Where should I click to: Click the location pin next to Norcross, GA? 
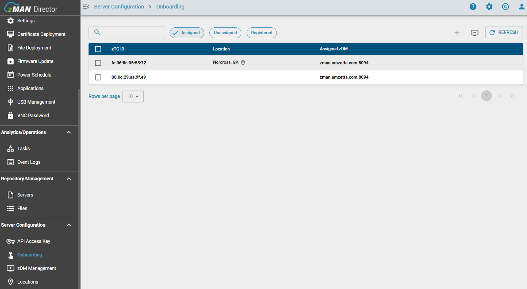[x=243, y=63]
